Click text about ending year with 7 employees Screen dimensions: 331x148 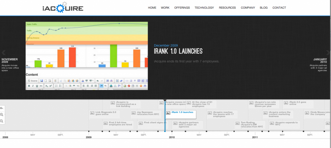point(186,61)
